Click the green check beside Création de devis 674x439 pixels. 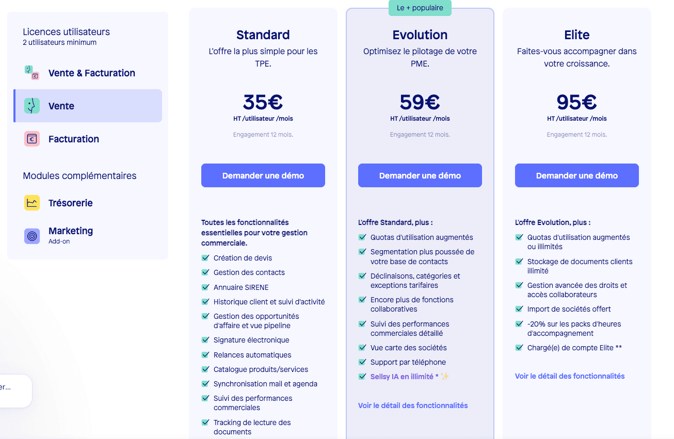coord(205,257)
